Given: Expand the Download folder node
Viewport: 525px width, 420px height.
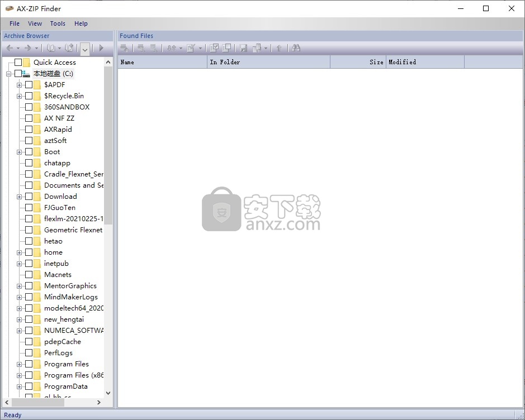Looking at the screenshot, I should pos(19,197).
